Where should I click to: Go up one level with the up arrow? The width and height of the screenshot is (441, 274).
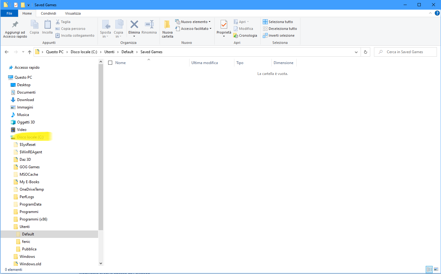(30, 52)
